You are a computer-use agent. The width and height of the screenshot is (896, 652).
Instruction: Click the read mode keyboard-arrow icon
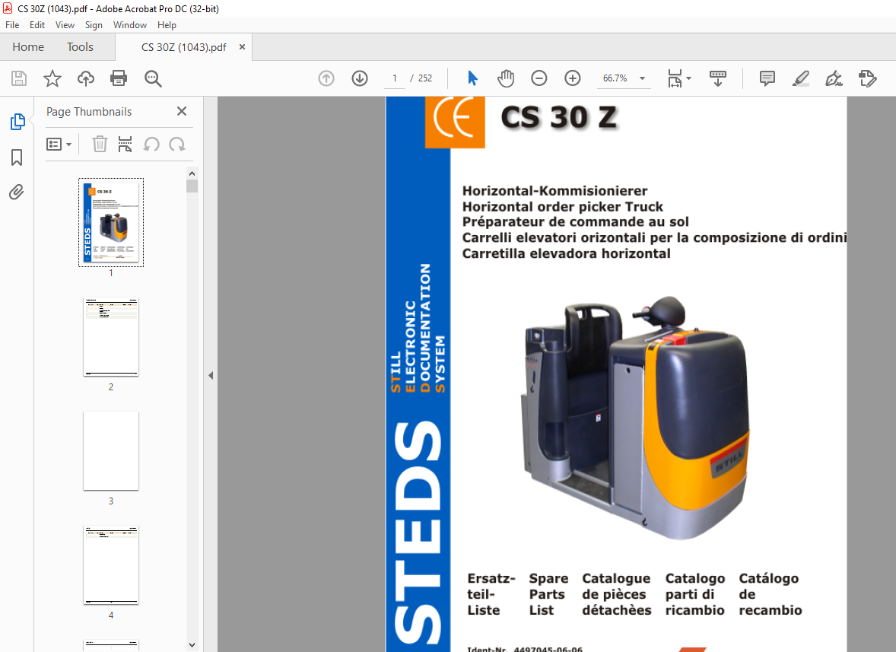718,78
